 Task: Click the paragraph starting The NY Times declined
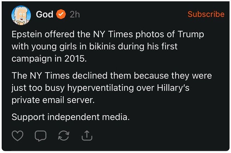click(x=111, y=87)
